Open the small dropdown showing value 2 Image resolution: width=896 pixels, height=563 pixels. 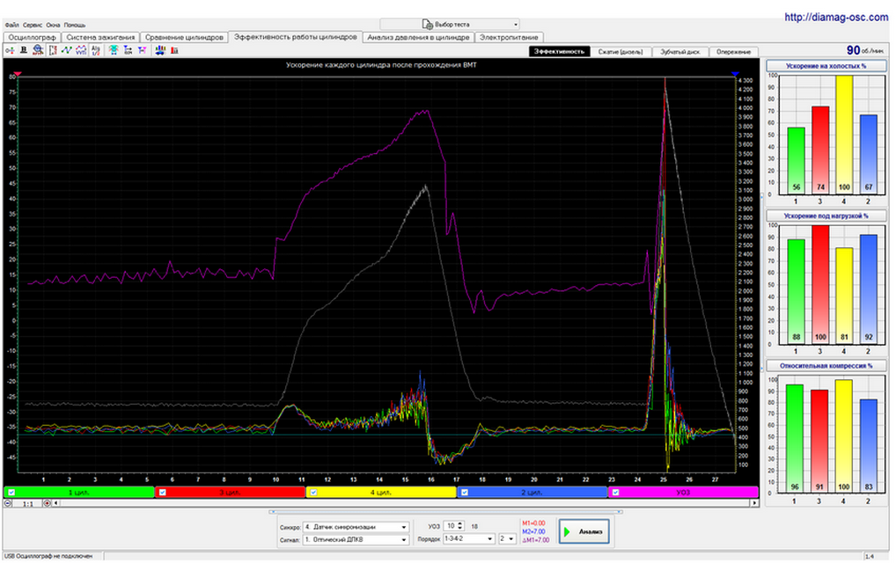508,539
